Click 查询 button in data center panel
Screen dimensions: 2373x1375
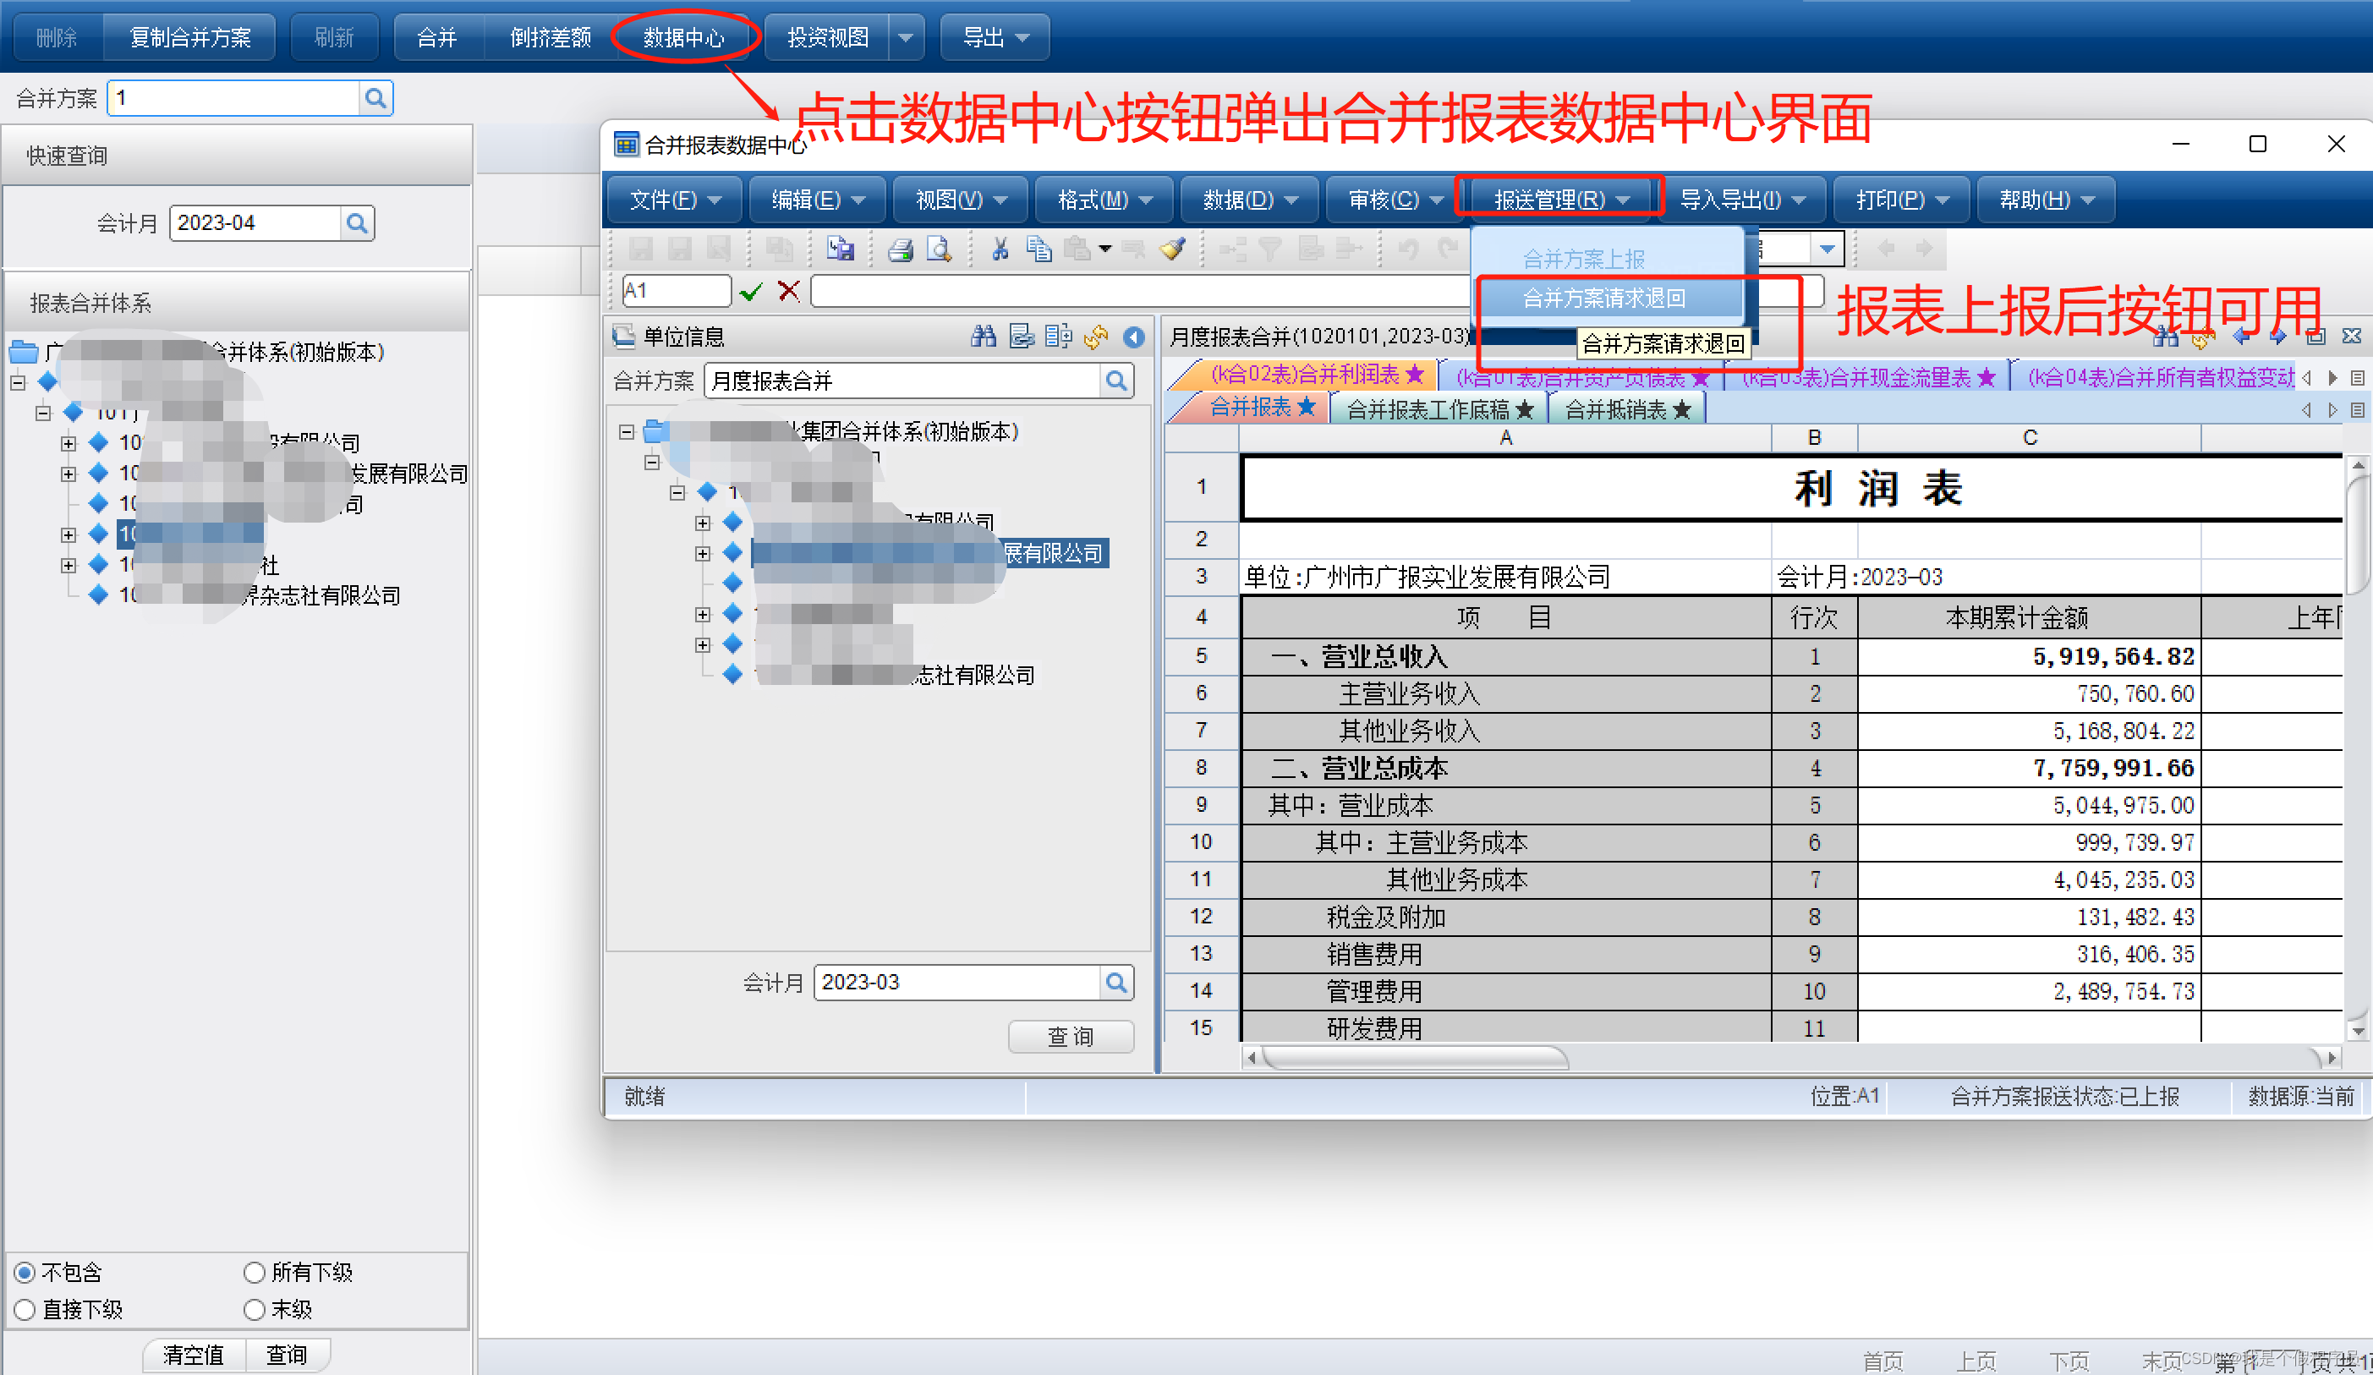[1071, 1037]
